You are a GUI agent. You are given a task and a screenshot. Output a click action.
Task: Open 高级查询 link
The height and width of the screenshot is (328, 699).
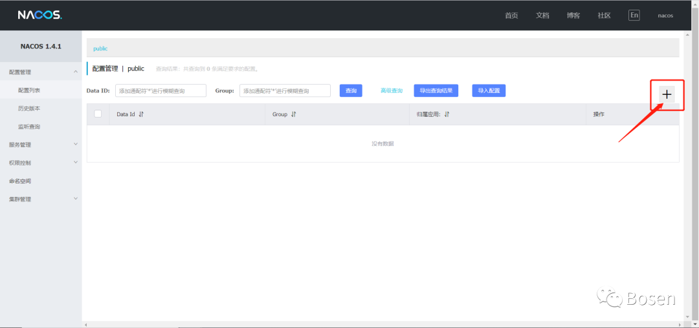coord(392,90)
